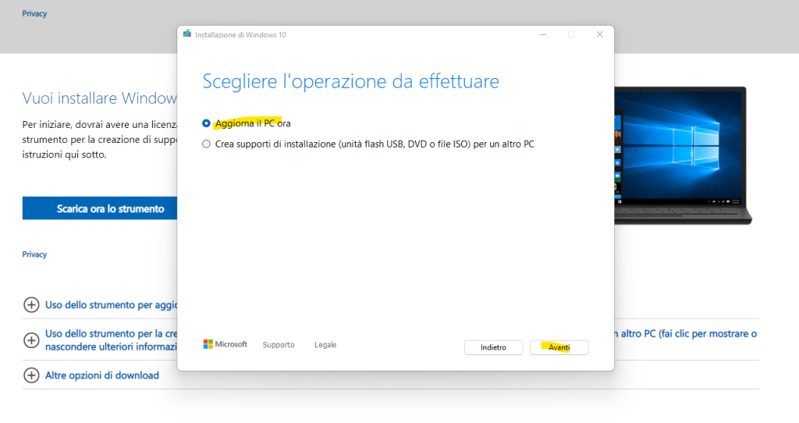Click the 'Vuoi installare Window' page heading
This screenshot has height=423, width=799.
(x=100, y=98)
